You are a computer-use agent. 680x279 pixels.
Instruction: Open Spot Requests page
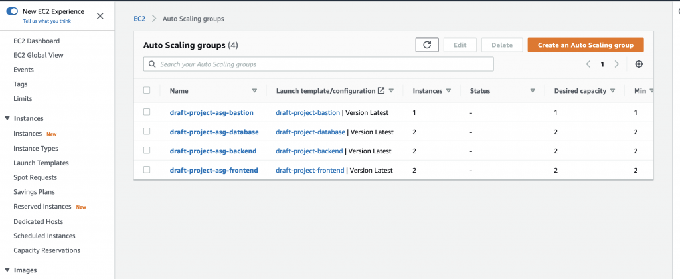(x=35, y=177)
